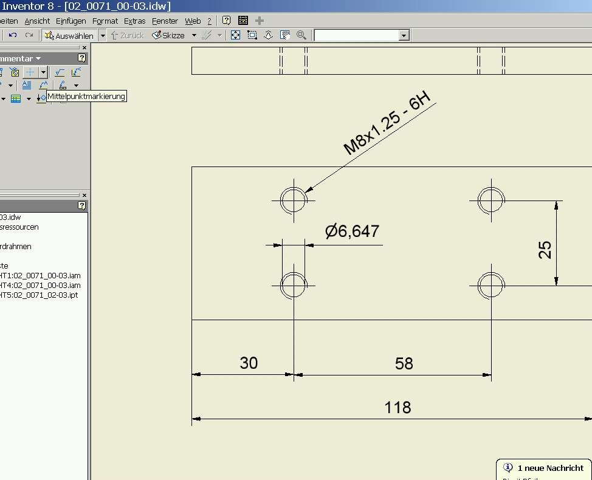592x480 pixels.
Task: Open the Extras menu
Action: tap(134, 21)
